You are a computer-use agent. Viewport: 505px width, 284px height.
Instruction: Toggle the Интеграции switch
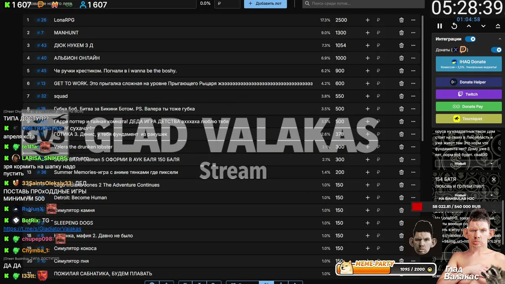[x=470, y=39]
